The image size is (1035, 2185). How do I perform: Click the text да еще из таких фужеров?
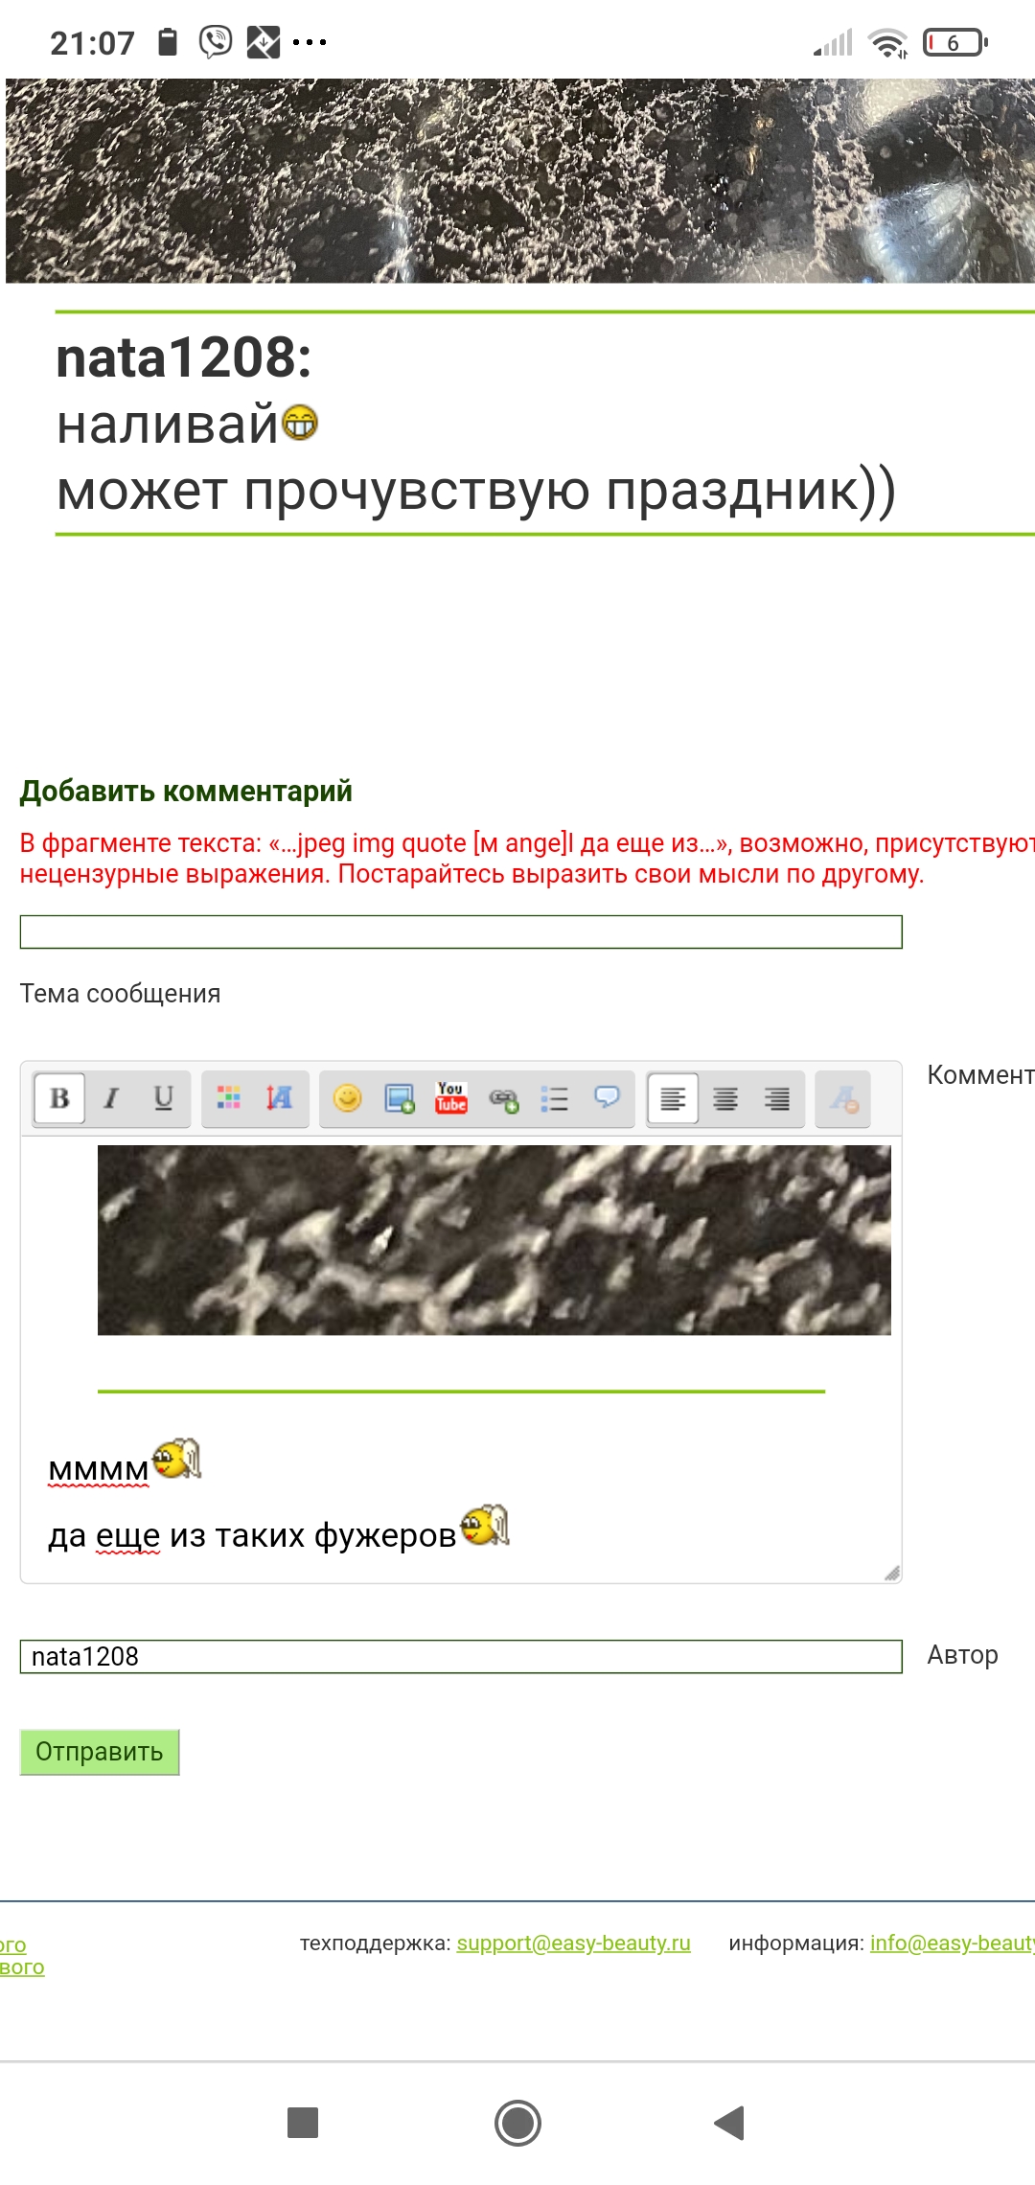252,1535
